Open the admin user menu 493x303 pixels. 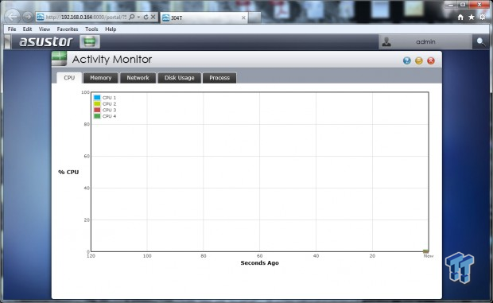click(425, 42)
